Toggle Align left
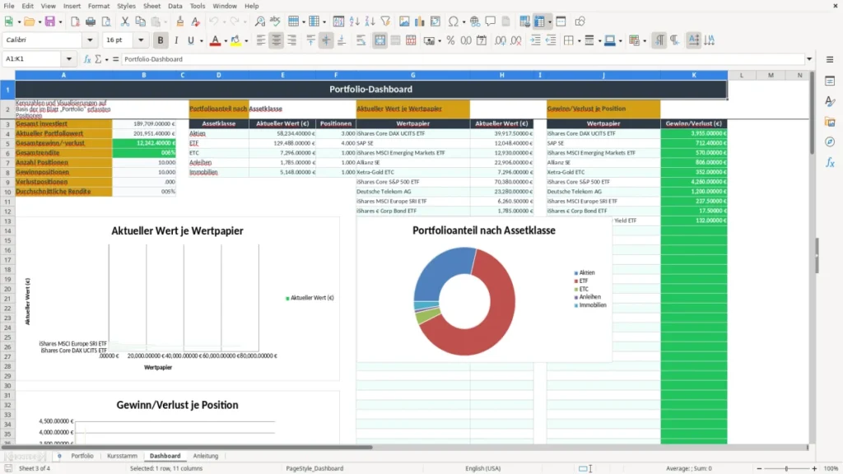 point(261,40)
